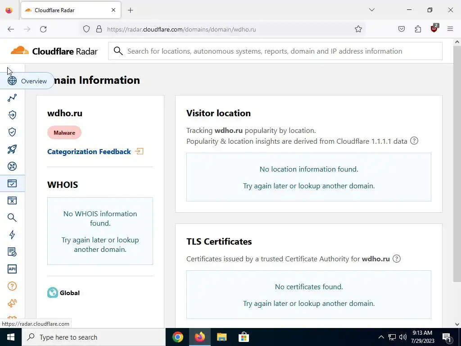Image resolution: width=461 pixels, height=346 pixels.
Task: Go back to previous page
Action: tap(11, 29)
